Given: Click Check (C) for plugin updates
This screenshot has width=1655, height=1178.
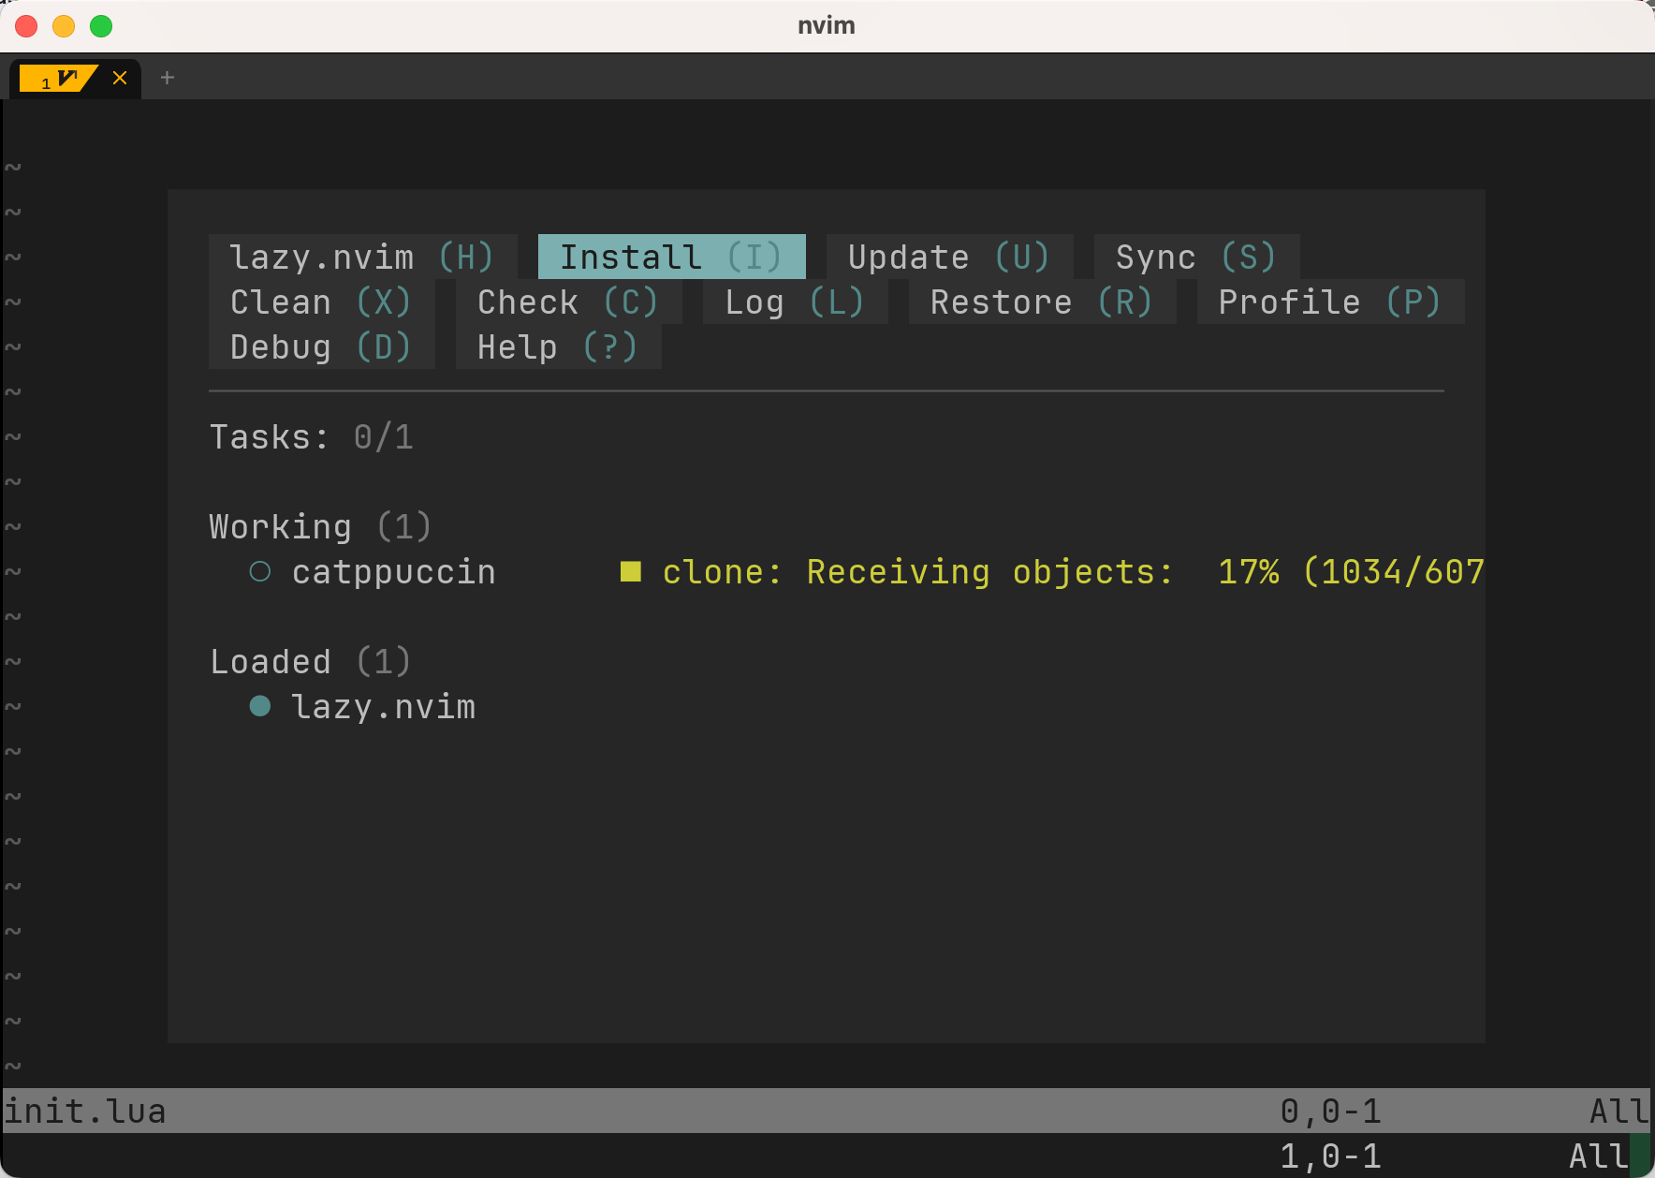Looking at the screenshot, I should pos(567,302).
